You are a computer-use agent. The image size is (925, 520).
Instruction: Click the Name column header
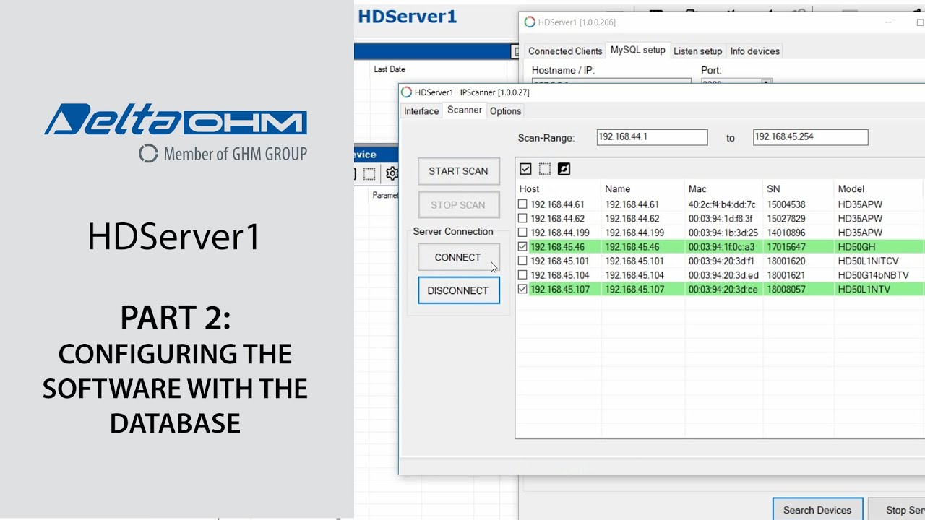click(x=642, y=189)
